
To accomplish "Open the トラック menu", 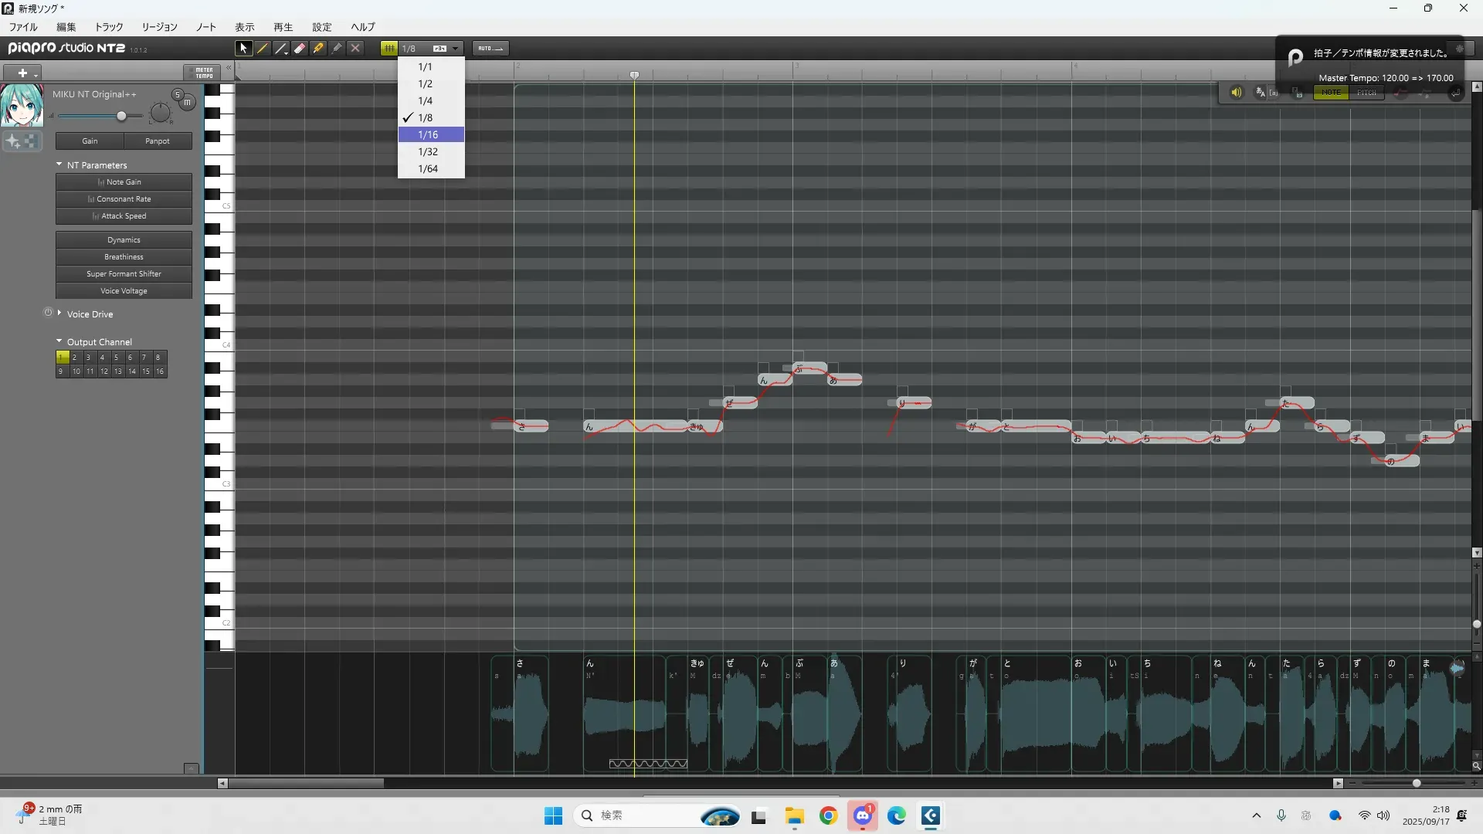I will [x=109, y=27].
